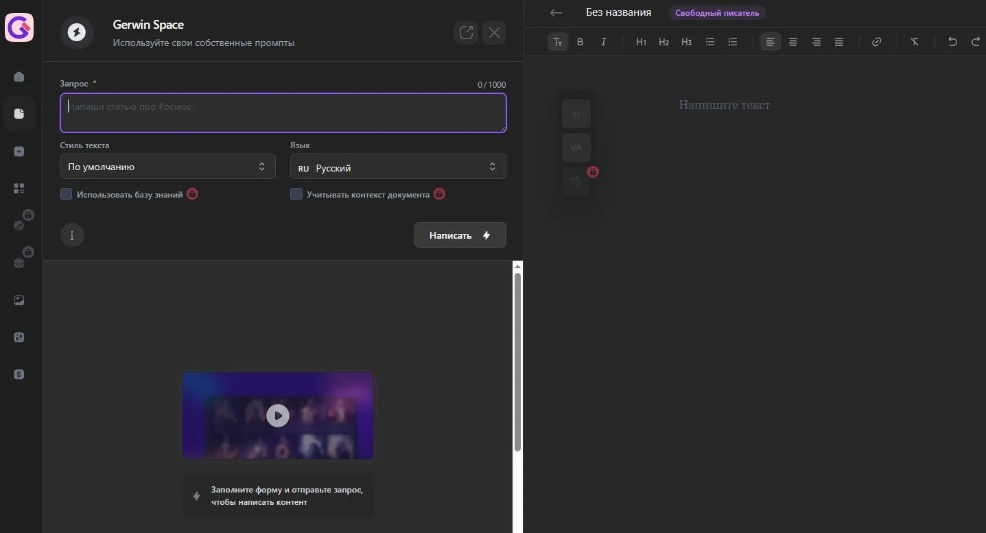
Task: Apply Heading 3 style
Action: [686, 42]
